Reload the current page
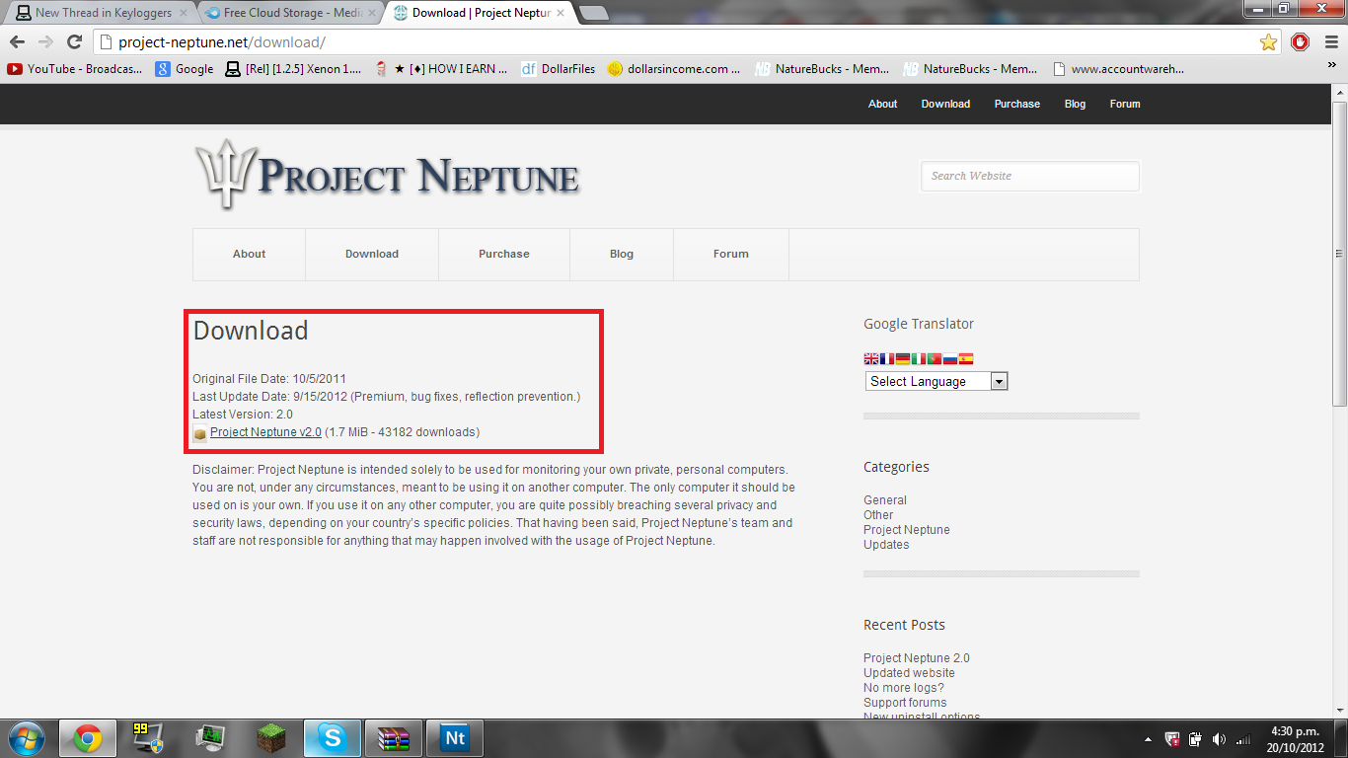The height and width of the screenshot is (758, 1348). coord(74,41)
